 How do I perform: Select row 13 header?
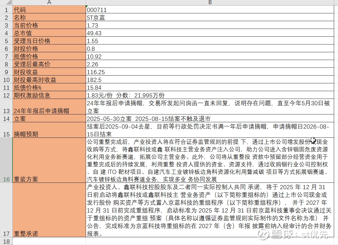[6, 107]
